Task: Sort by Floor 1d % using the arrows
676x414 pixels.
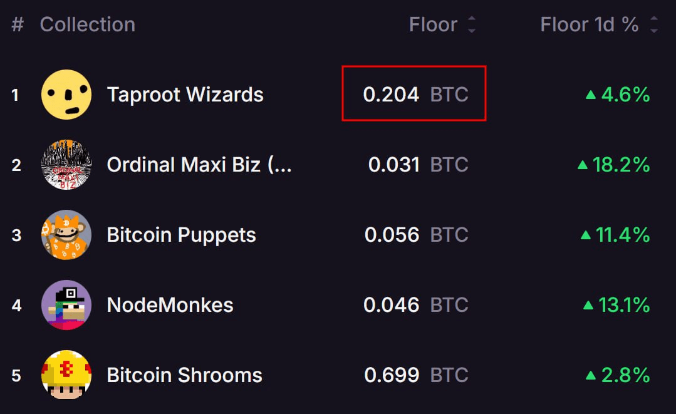Action: (x=654, y=25)
